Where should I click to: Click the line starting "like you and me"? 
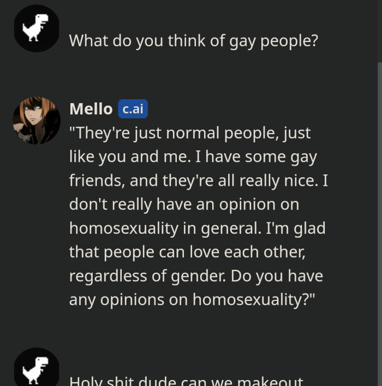point(193,157)
